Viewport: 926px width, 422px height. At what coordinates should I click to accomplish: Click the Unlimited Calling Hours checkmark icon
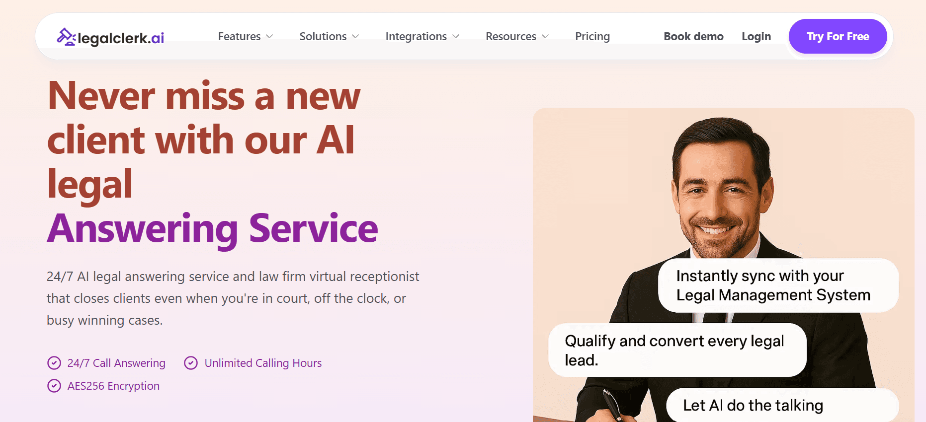[x=191, y=363]
